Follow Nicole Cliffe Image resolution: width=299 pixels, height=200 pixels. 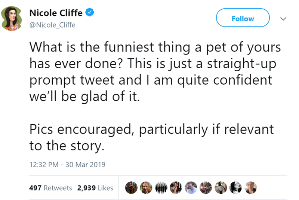(243, 18)
